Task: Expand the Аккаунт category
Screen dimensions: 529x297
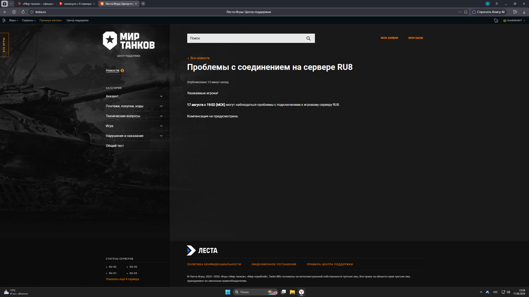Action: (x=134, y=96)
